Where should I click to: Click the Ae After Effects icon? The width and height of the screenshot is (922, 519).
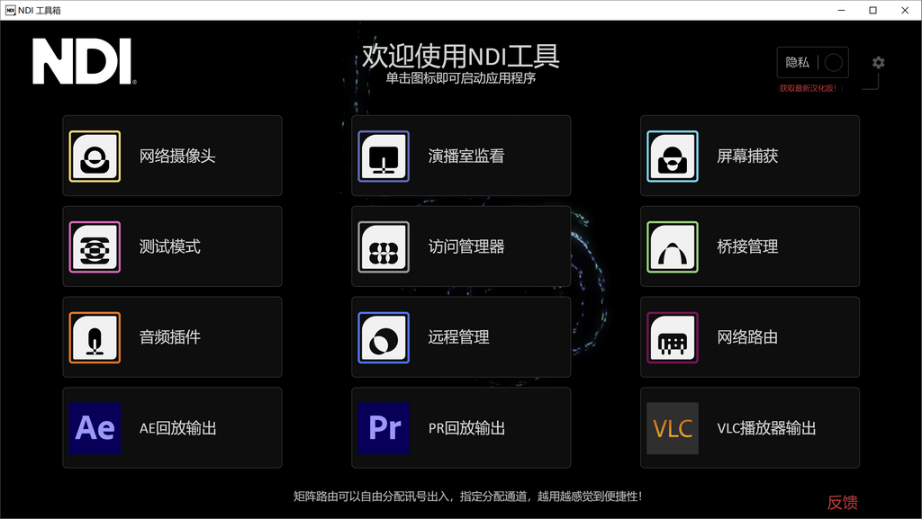click(x=95, y=428)
